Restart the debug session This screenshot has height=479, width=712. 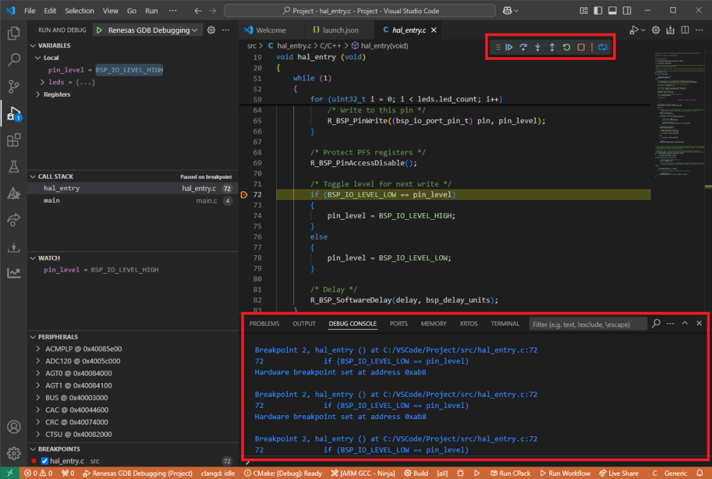coord(566,47)
